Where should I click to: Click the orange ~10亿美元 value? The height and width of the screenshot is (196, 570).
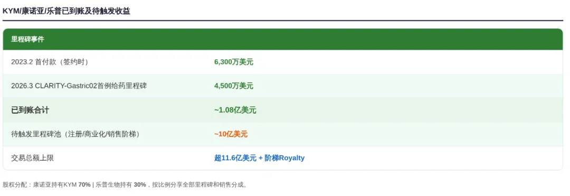pos(231,134)
